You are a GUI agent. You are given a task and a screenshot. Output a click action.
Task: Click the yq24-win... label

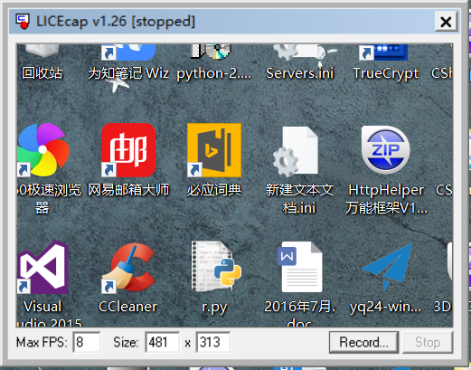[385, 308]
